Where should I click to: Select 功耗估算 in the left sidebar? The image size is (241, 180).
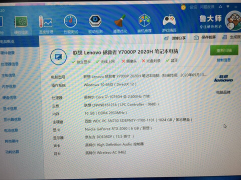tap(12, 152)
